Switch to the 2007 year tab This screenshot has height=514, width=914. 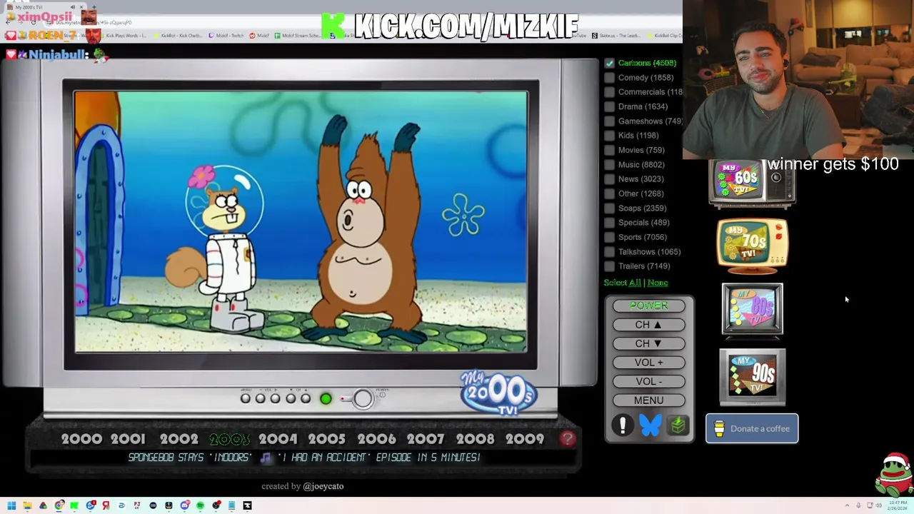[x=426, y=439]
